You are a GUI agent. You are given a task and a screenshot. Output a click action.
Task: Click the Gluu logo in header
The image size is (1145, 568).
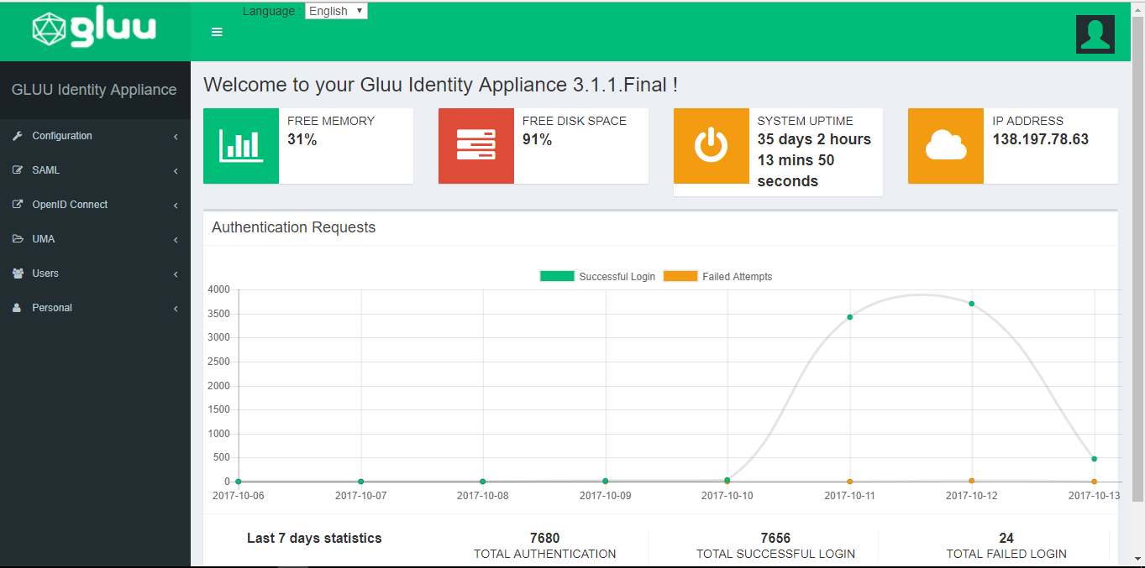point(94,29)
